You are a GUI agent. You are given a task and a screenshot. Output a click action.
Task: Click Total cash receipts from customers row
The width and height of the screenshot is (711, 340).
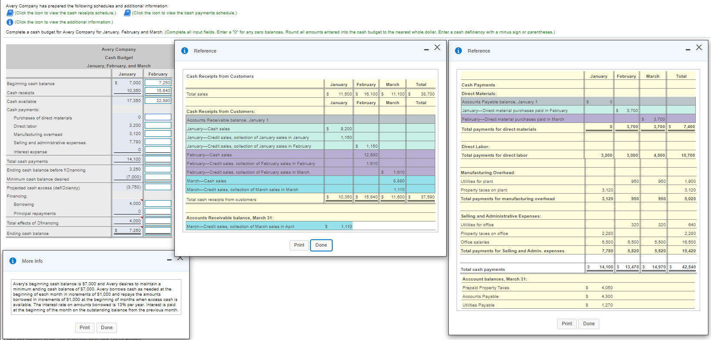point(310,199)
